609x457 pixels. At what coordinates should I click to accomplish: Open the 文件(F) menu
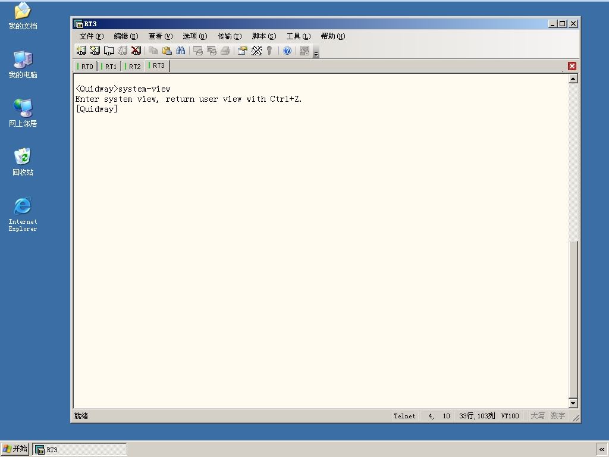point(91,36)
